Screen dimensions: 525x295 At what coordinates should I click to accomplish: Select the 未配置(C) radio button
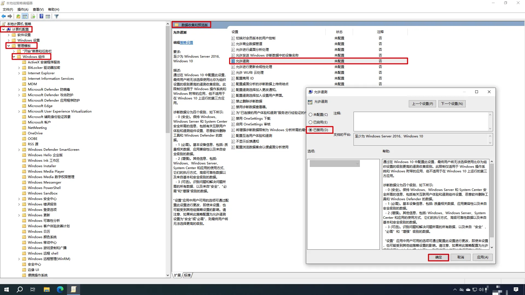click(311, 115)
